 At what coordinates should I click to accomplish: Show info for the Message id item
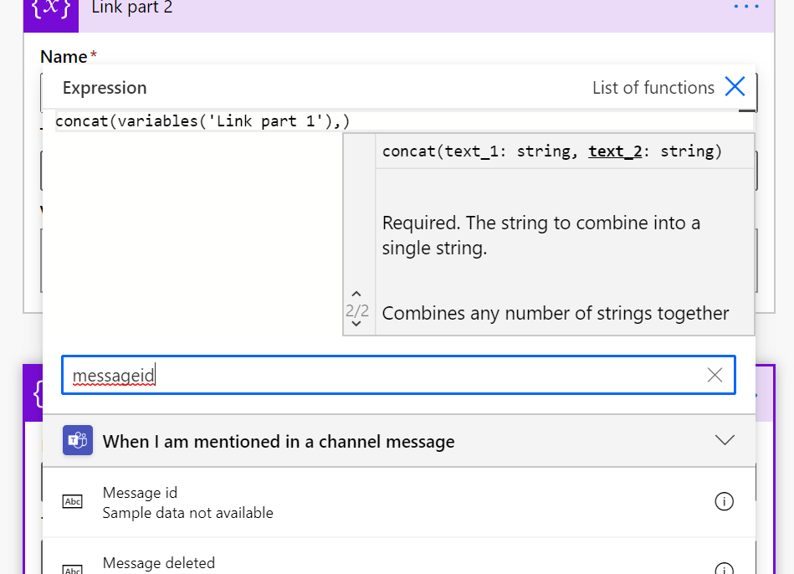[x=724, y=501]
